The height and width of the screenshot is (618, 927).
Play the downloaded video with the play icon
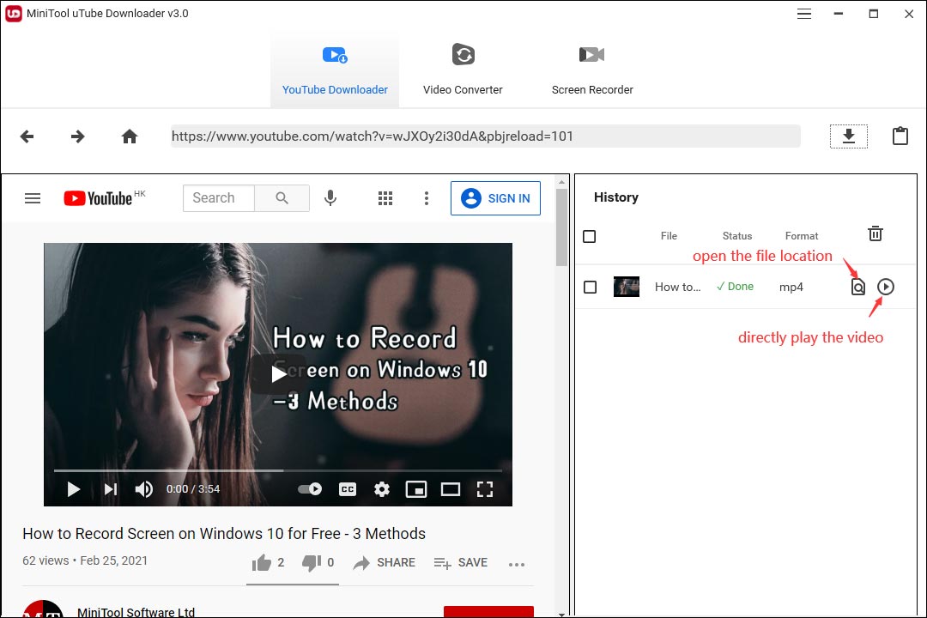click(886, 287)
